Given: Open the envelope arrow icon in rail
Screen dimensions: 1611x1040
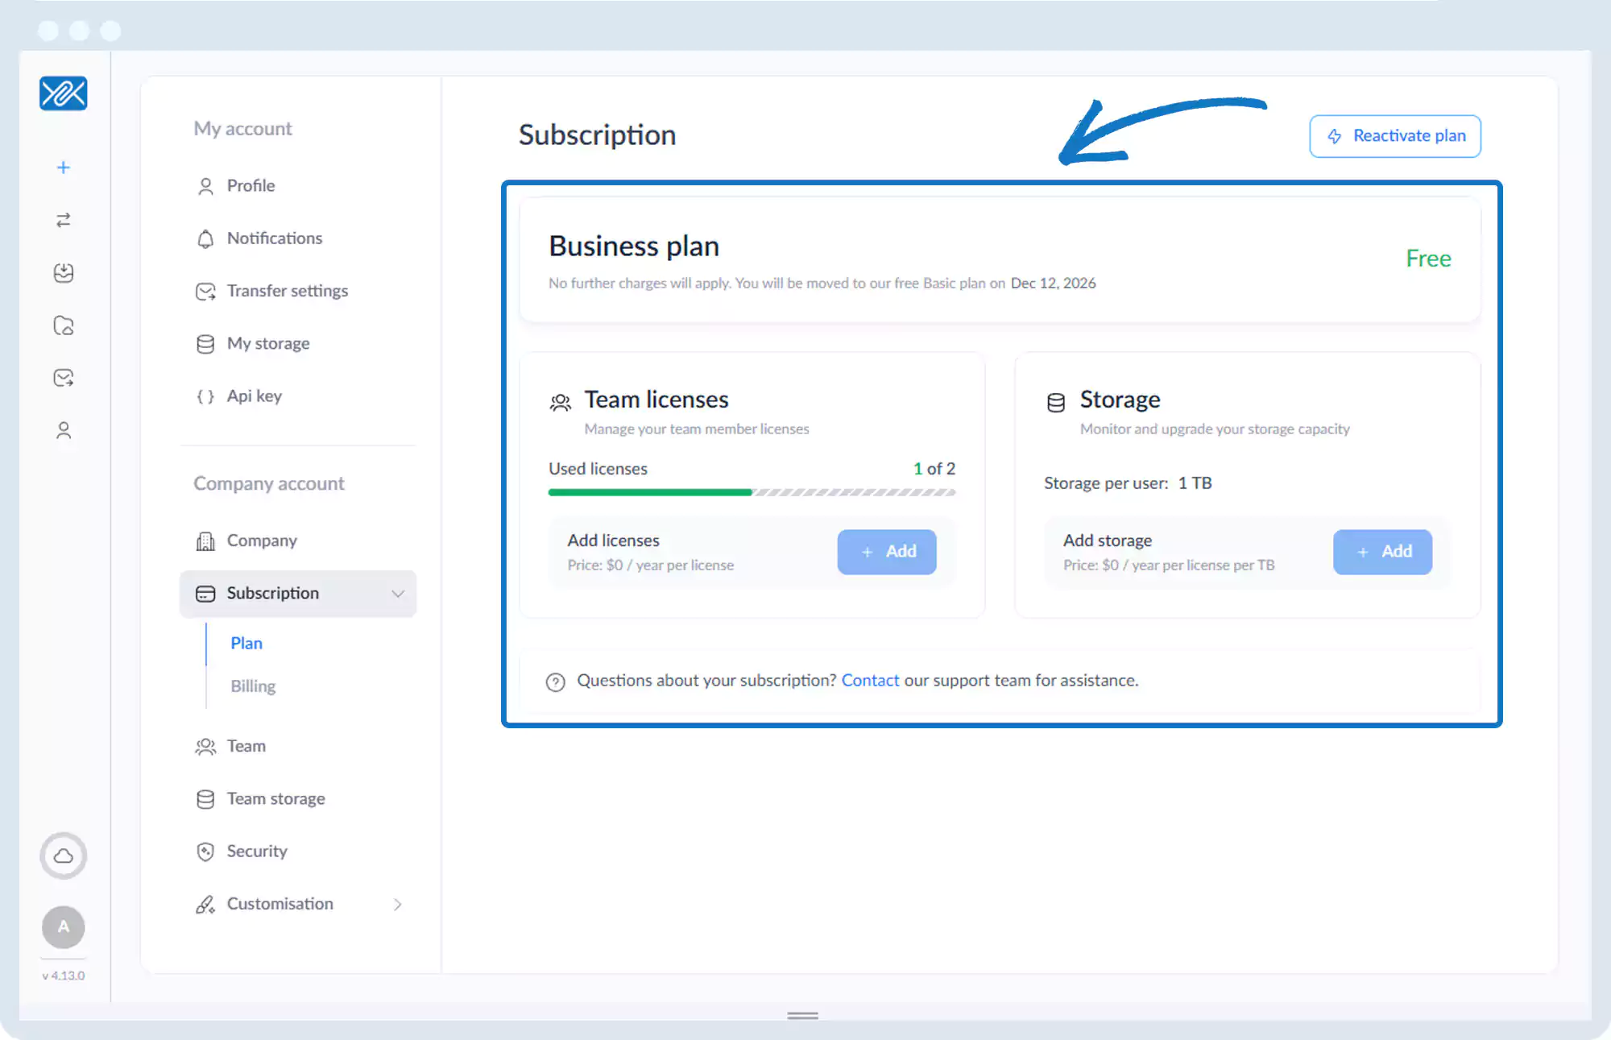Looking at the screenshot, I should 64,378.
